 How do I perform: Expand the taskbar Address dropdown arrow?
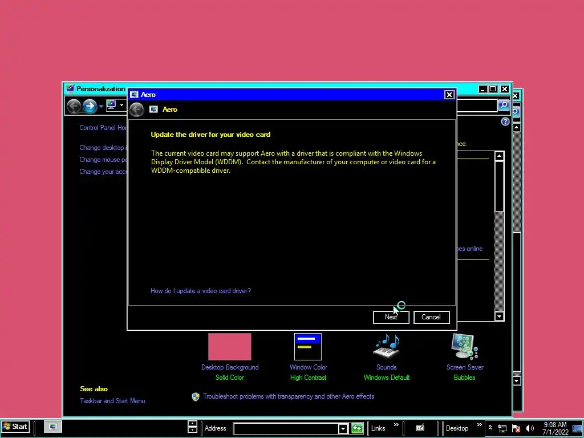click(343, 429)
